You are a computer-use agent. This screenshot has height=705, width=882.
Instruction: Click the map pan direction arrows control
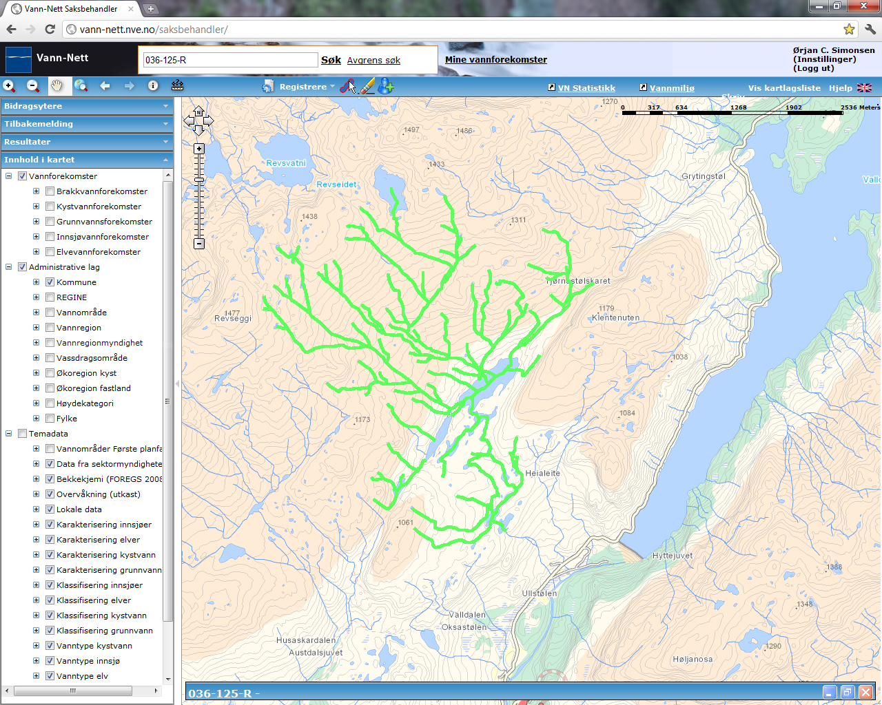click(x=198, y=120)
